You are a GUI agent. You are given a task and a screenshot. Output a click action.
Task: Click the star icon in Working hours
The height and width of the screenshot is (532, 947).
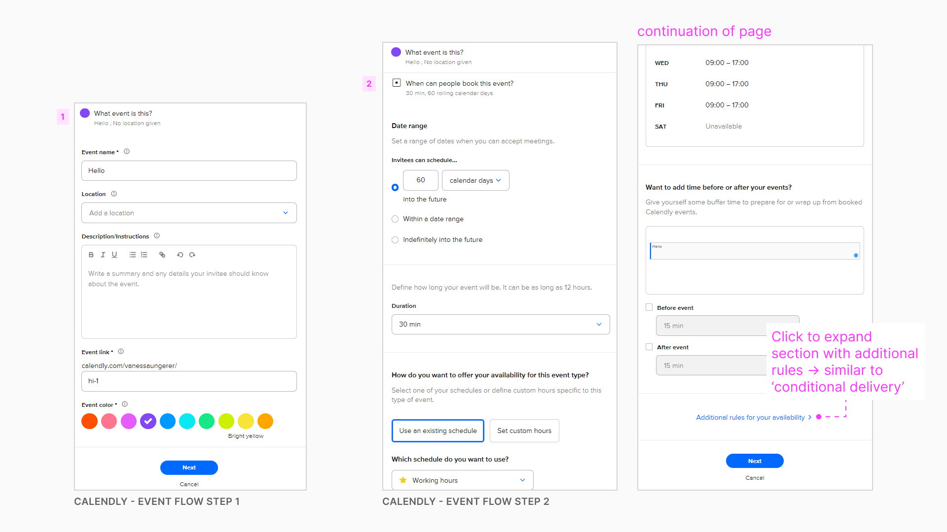click(x=403, y=480)
